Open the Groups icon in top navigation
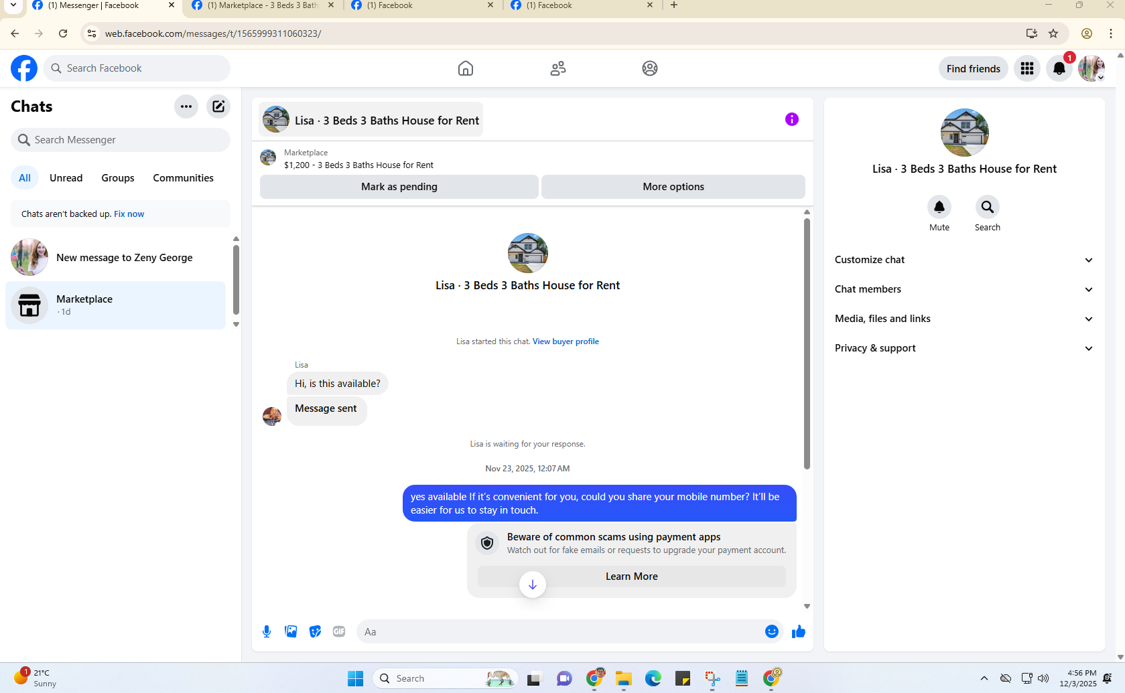The height and width of the screenshot is (693, 1125). pyautogui.click(x=650, y=68)
